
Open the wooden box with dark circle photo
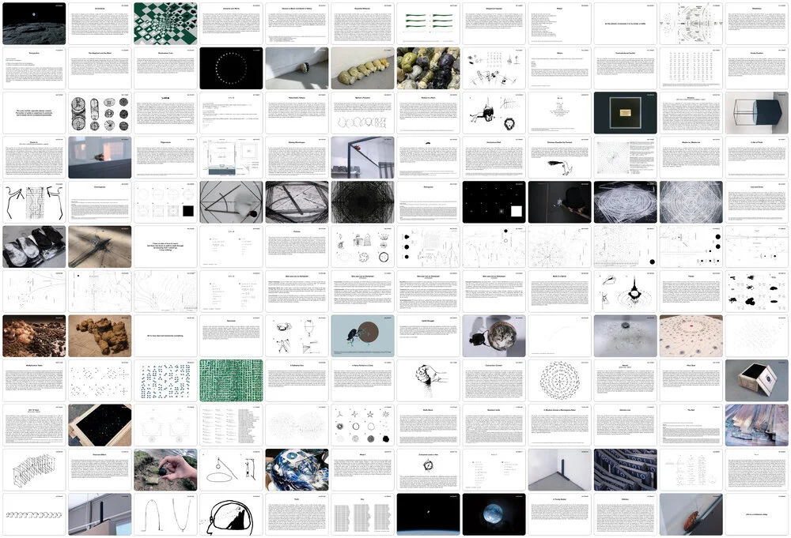pyautogui.click(x=757, y=381)
